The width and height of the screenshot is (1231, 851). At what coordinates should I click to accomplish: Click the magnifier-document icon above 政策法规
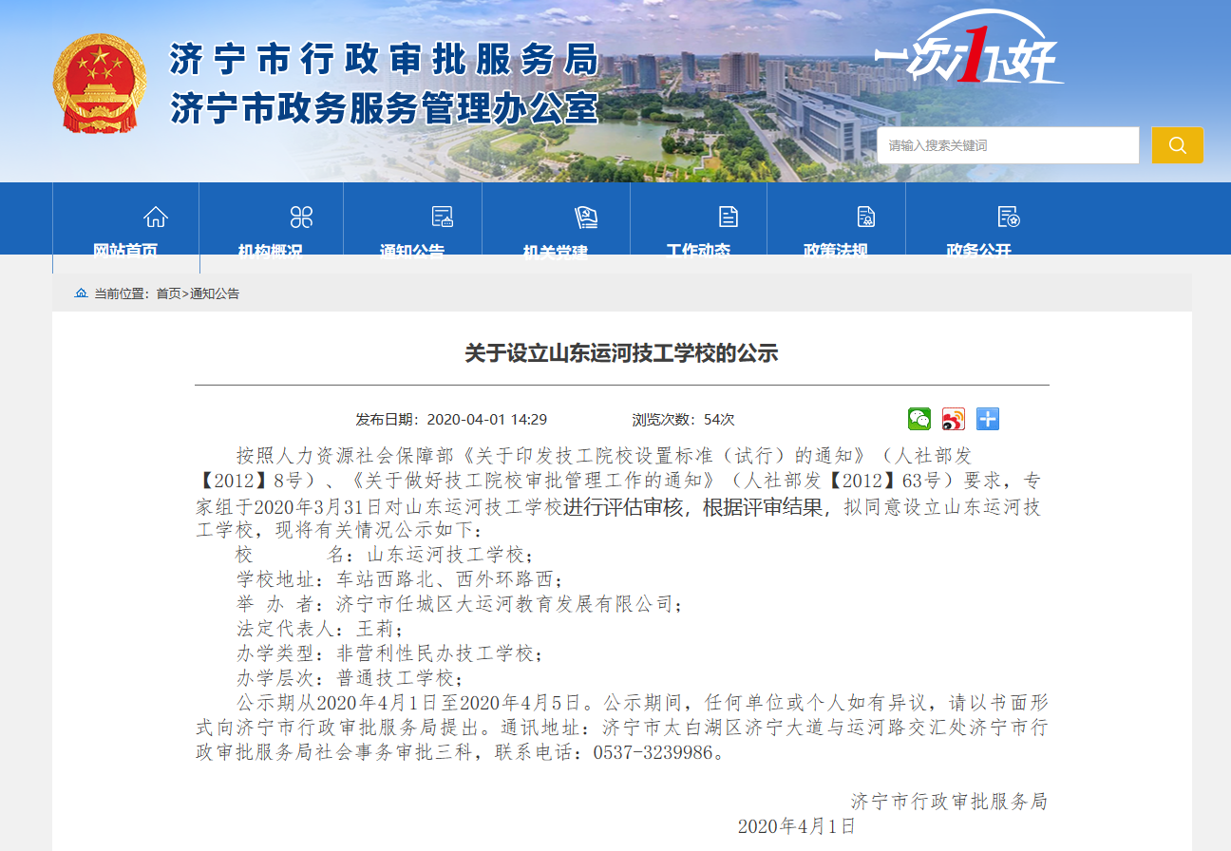pos(864,217)
